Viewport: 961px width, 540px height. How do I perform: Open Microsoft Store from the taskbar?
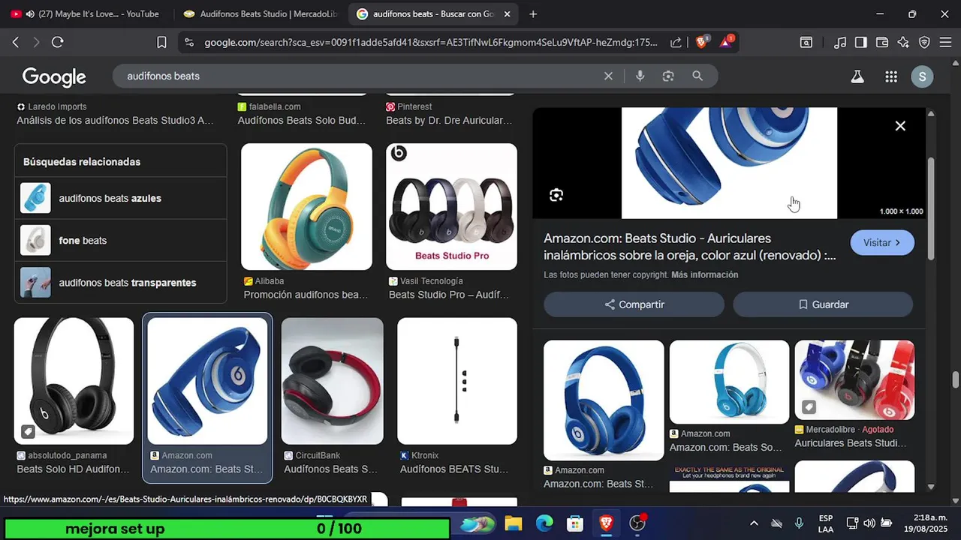575,523
